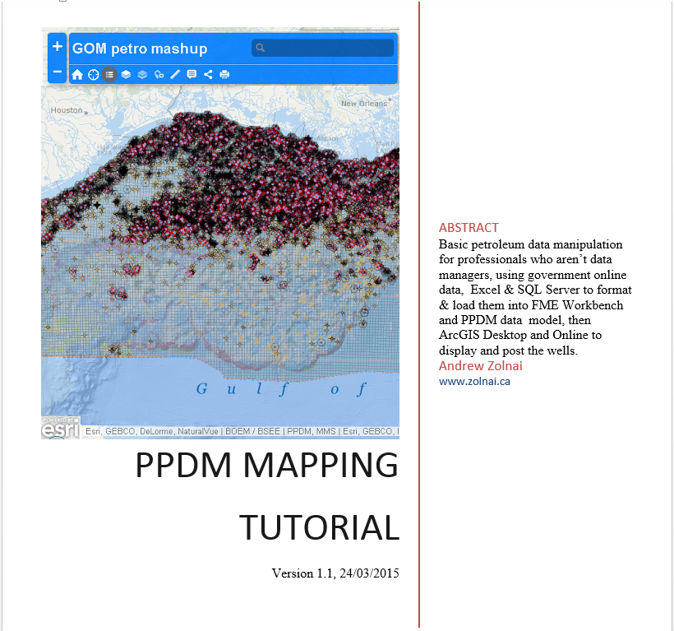Click the Print icon in the toolbar

(x=224, y=74)
